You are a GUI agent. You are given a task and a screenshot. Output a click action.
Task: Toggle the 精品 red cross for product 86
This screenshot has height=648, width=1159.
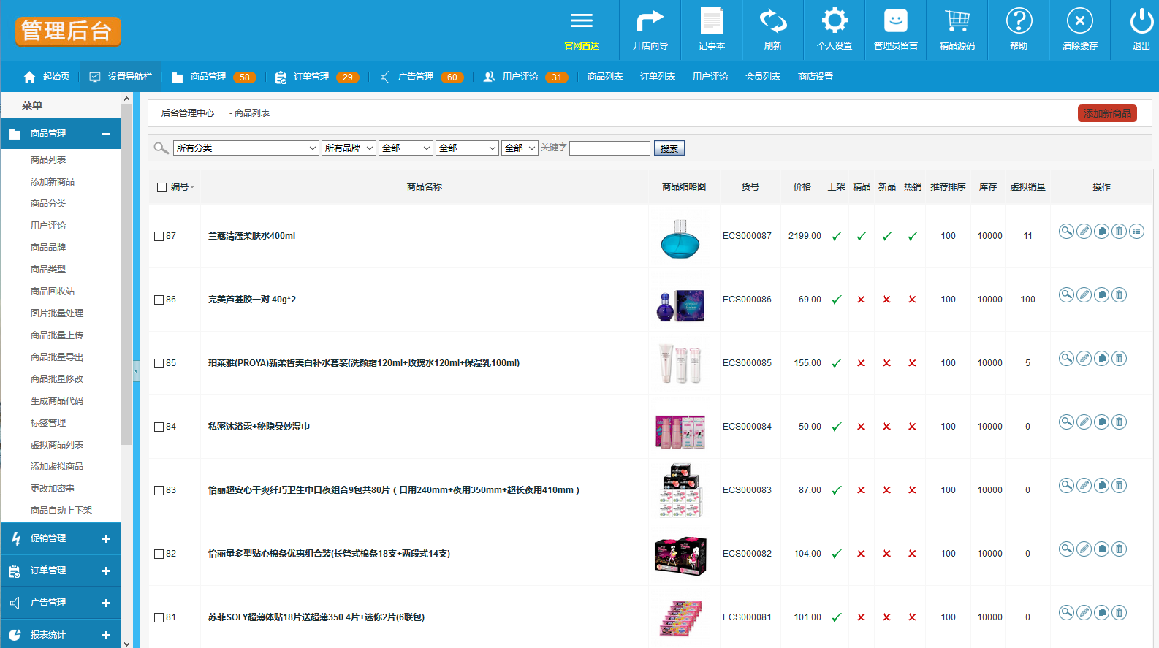862,300
